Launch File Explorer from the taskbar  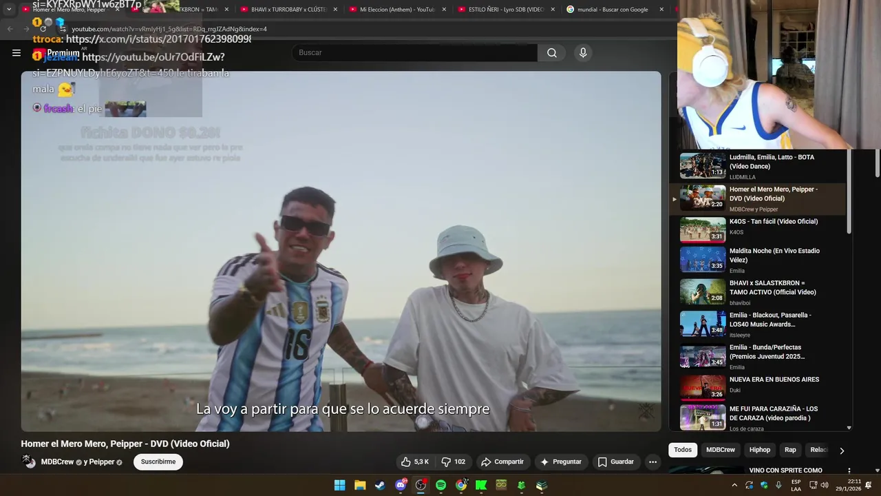pyautogui.click(x=360, y=485)
